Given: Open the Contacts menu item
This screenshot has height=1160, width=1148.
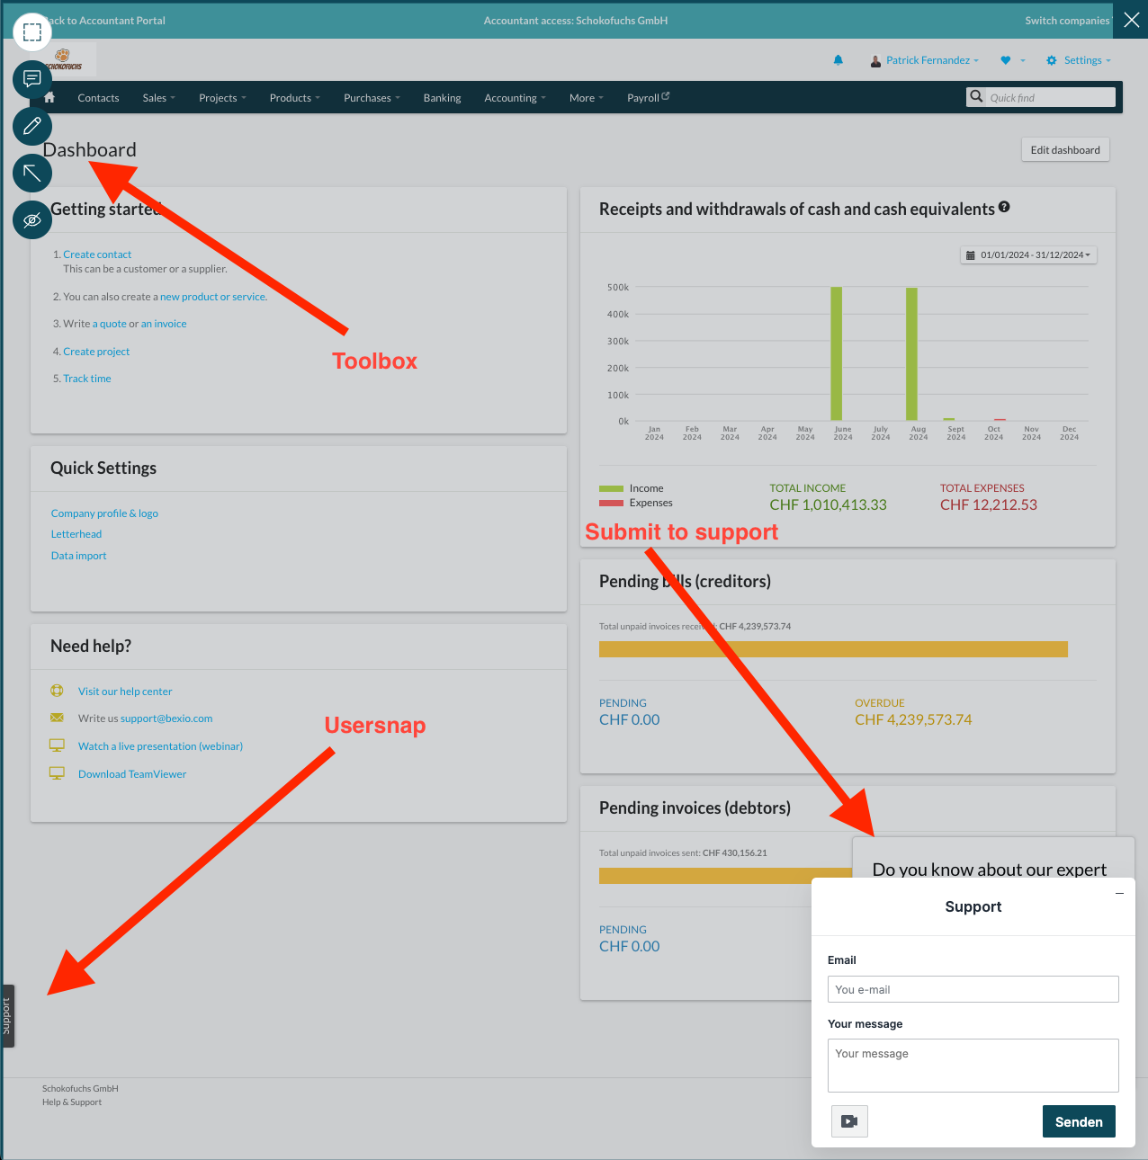Looking at the screenshot, I should [98, 98].
